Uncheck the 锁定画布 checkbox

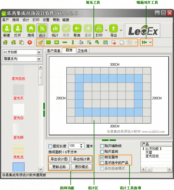[102, 157]
